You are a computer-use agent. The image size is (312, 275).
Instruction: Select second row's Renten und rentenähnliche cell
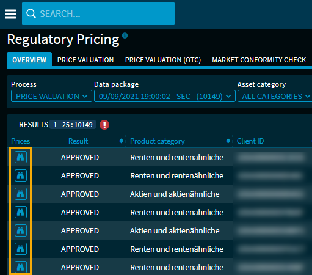click(x=177, y=175)
